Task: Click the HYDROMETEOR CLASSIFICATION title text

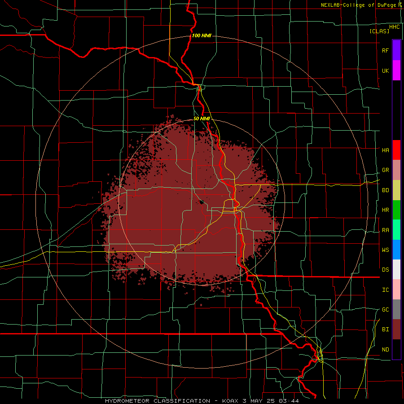Action: pyautogui.click(x=158, y=401)
